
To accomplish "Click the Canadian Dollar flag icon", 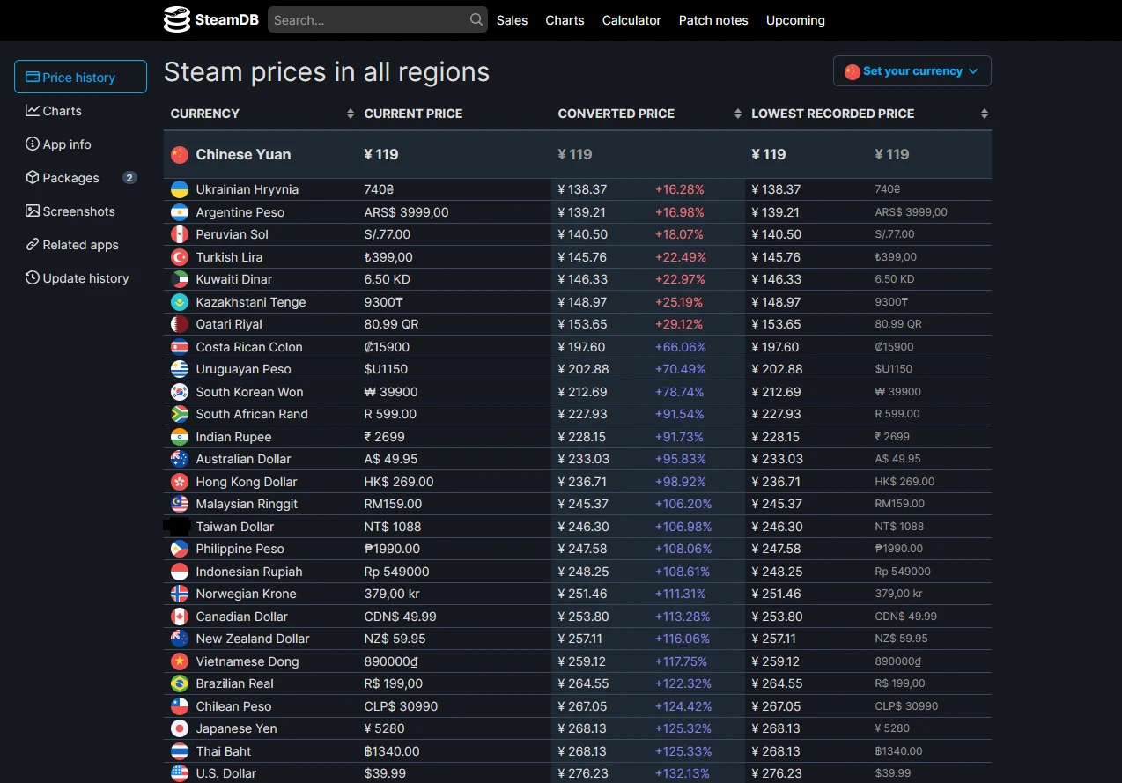I will 180,617.
